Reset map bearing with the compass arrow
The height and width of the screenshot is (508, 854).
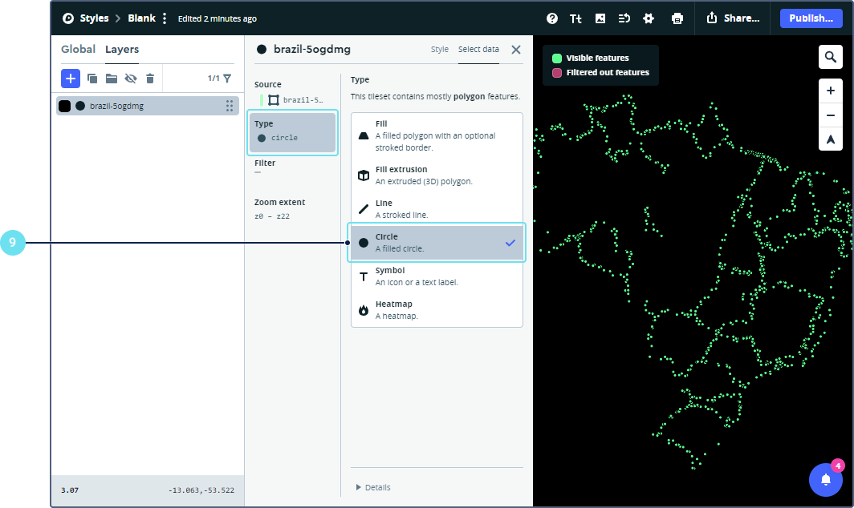[x=830, y=139]
